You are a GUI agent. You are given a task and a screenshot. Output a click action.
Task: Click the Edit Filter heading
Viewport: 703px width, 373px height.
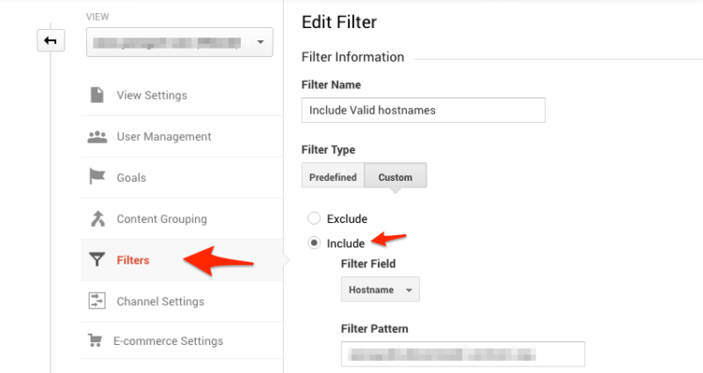point(339,22)
